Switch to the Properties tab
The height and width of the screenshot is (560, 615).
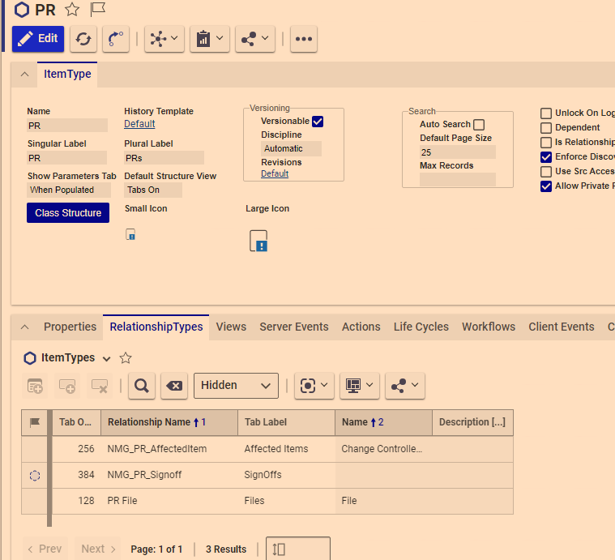pyautogui.click(x=70, y=327)
